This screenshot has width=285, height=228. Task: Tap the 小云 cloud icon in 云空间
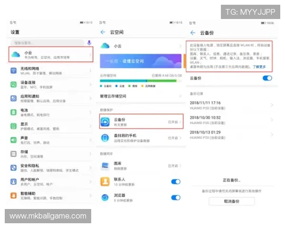(x=105, y=46)
